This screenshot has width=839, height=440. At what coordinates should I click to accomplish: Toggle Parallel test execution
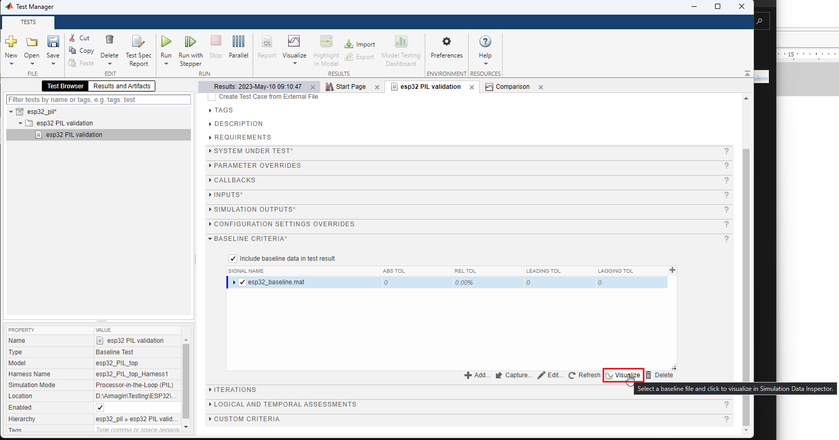pyautogui.click(x=239, y=47)
